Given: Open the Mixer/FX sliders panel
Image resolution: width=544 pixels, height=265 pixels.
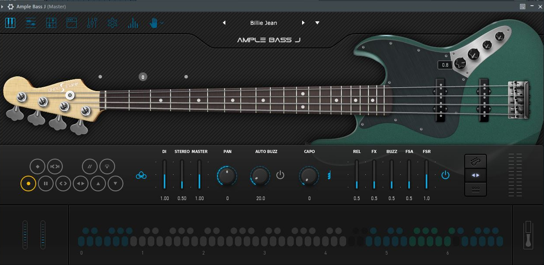Looking at the screenshot, I should click(31, 23).
